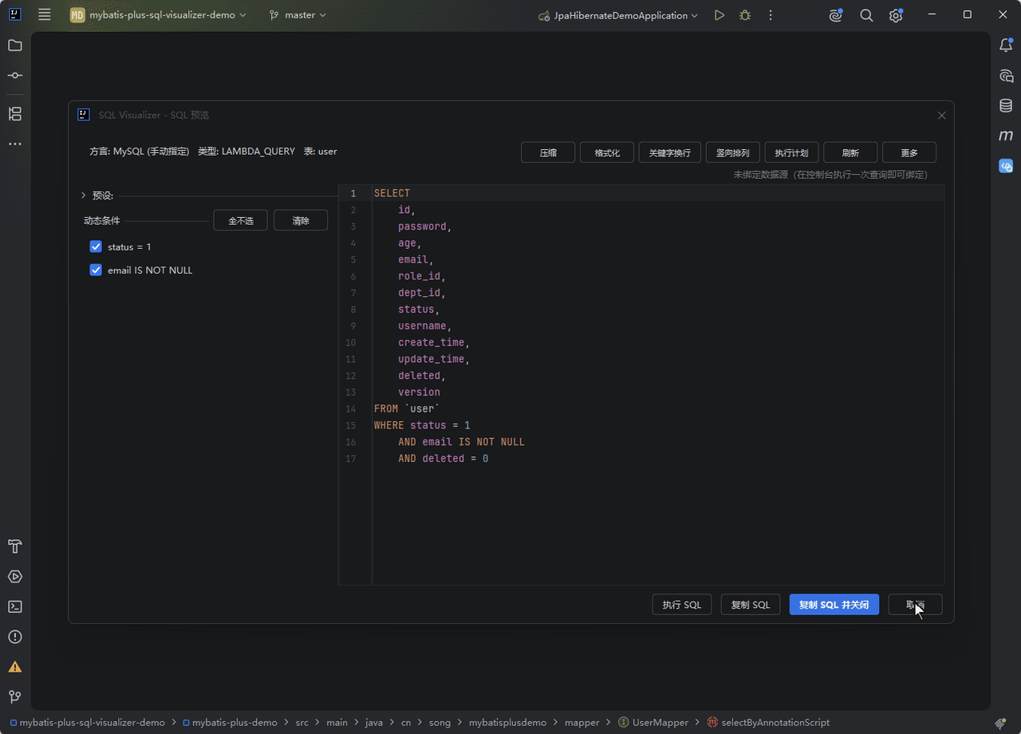Click the 刷新 button
The height and width of the screenshot is (734, 1021).
pos(850,152)
